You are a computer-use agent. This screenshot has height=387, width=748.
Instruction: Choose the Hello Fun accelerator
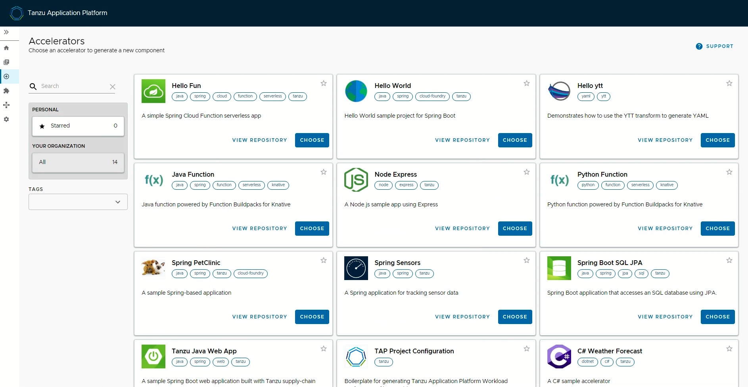(312, 140)
